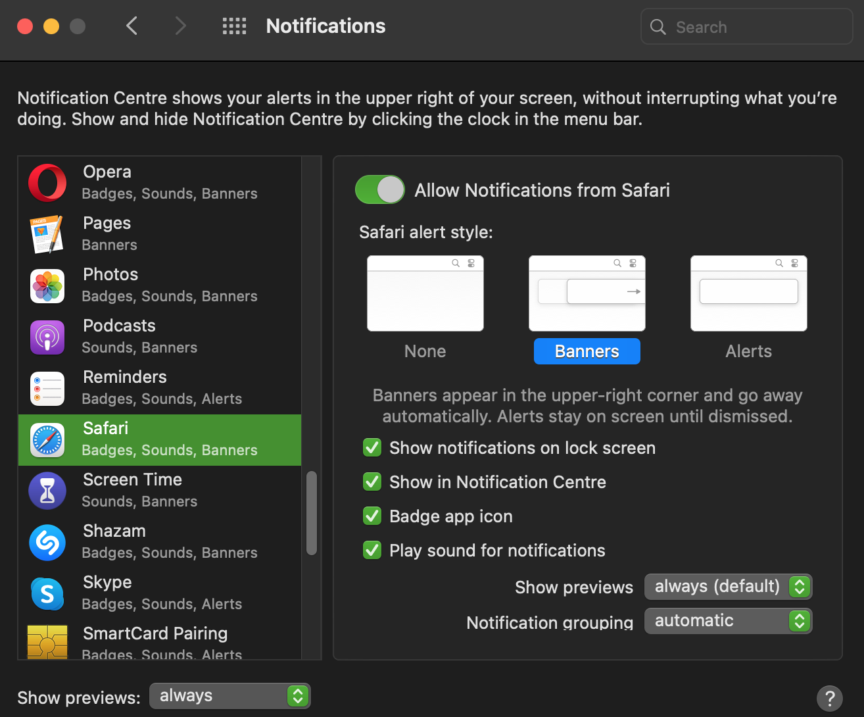Click the Opera app icon
864x717 pixels.
click(x=47, y=183)
